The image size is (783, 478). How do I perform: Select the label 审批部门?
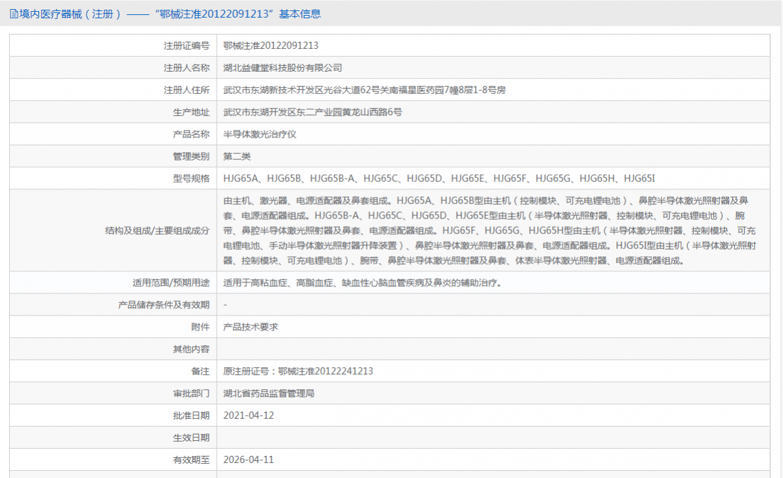point(191,394)
